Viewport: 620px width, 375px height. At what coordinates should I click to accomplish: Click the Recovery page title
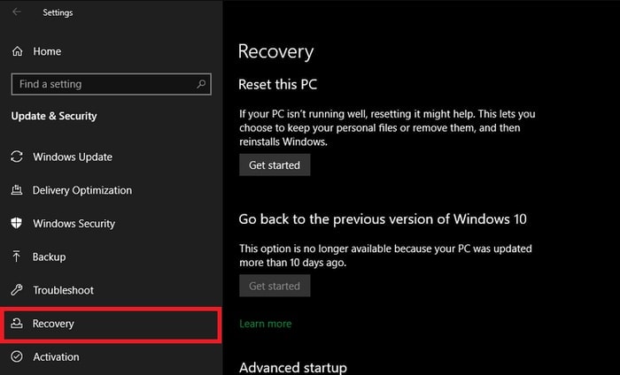[x=275, y=52]
